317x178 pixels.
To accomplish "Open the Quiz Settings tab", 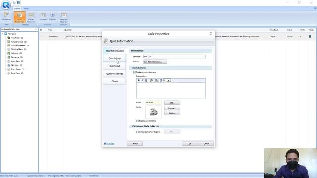I will pos(114,58).
